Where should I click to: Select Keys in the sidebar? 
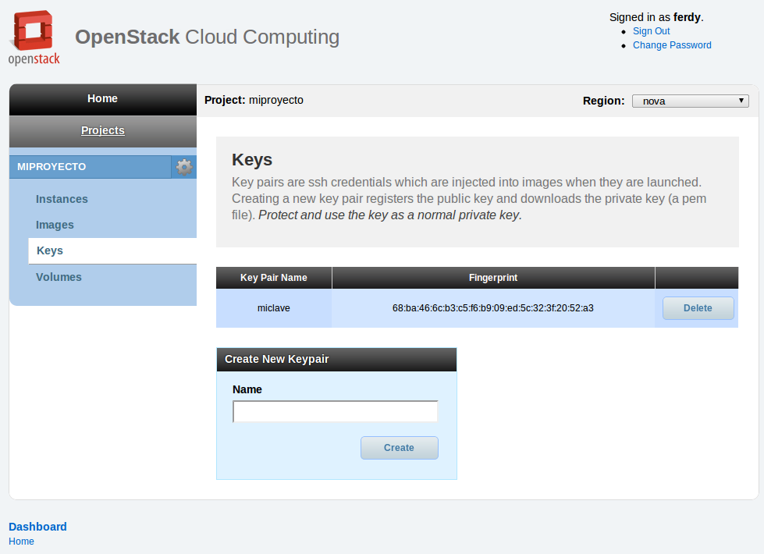coord(112,251)
